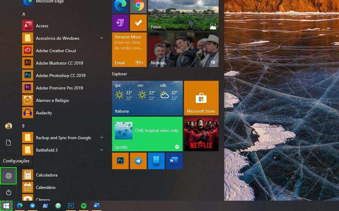Image resolution: width=339 pixels, height=211 pixels.
Task: Open PowerShell-style icon on taskbar
Action: [45, 206]
